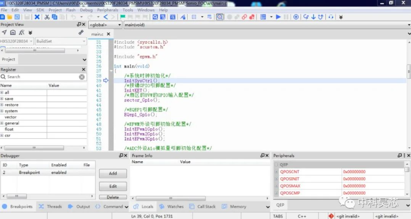Click the bug icon in Project View toolbar

click(31, 33)
